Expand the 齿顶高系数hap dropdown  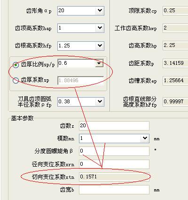tap(100, 28)
